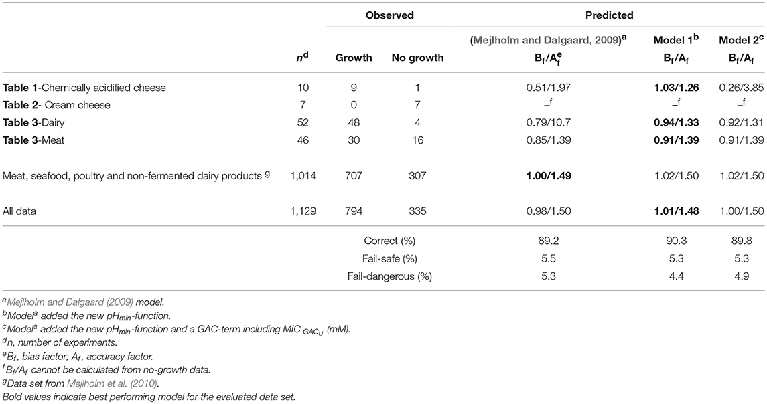Select the Model 2 column header

738,39
